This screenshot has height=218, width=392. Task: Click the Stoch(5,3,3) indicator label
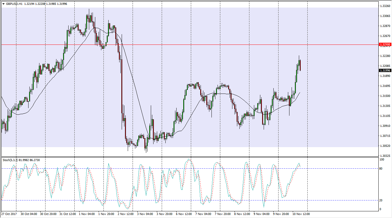tap(11, 160)
